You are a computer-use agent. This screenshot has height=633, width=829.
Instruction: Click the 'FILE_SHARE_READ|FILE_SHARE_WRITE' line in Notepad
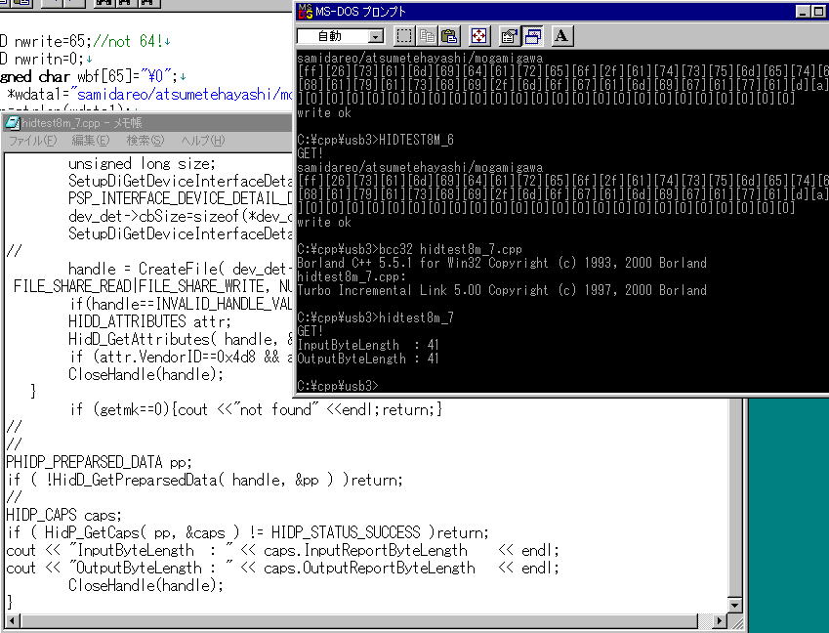(x=152, y=286)
